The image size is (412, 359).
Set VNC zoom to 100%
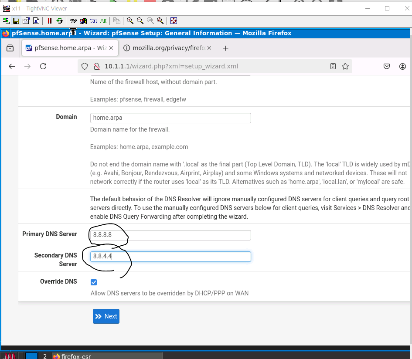[x=150, y=21]
